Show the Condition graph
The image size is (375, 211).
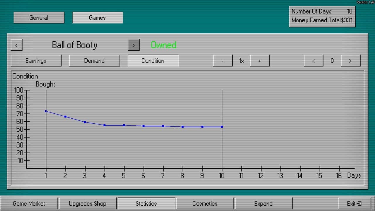click(153, 61)
